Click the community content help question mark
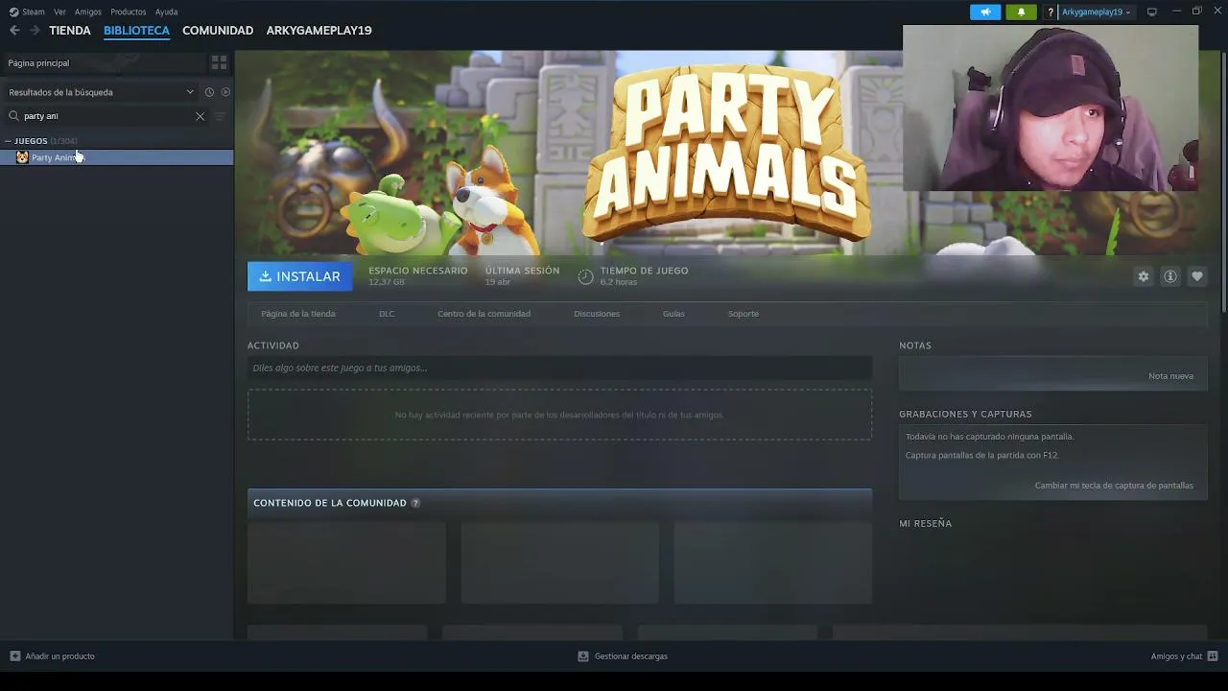 tap(415, 503)
